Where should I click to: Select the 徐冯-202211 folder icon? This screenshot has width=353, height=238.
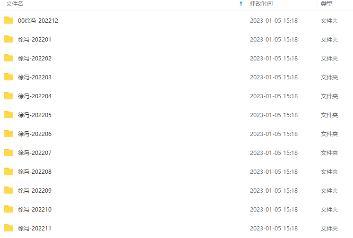[x=9, y=228]
